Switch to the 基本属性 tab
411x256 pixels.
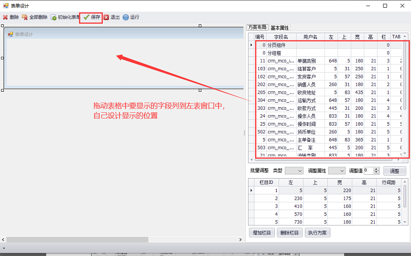280,28
